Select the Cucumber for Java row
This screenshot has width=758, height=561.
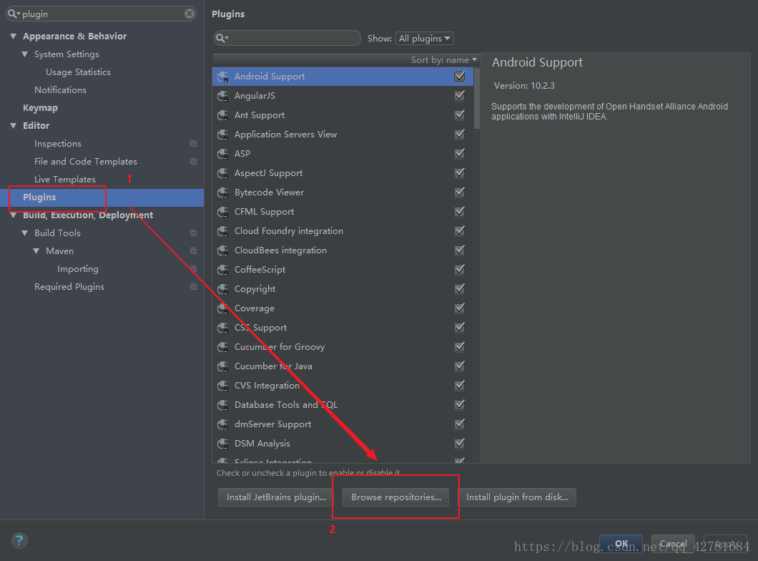[343, 366]
